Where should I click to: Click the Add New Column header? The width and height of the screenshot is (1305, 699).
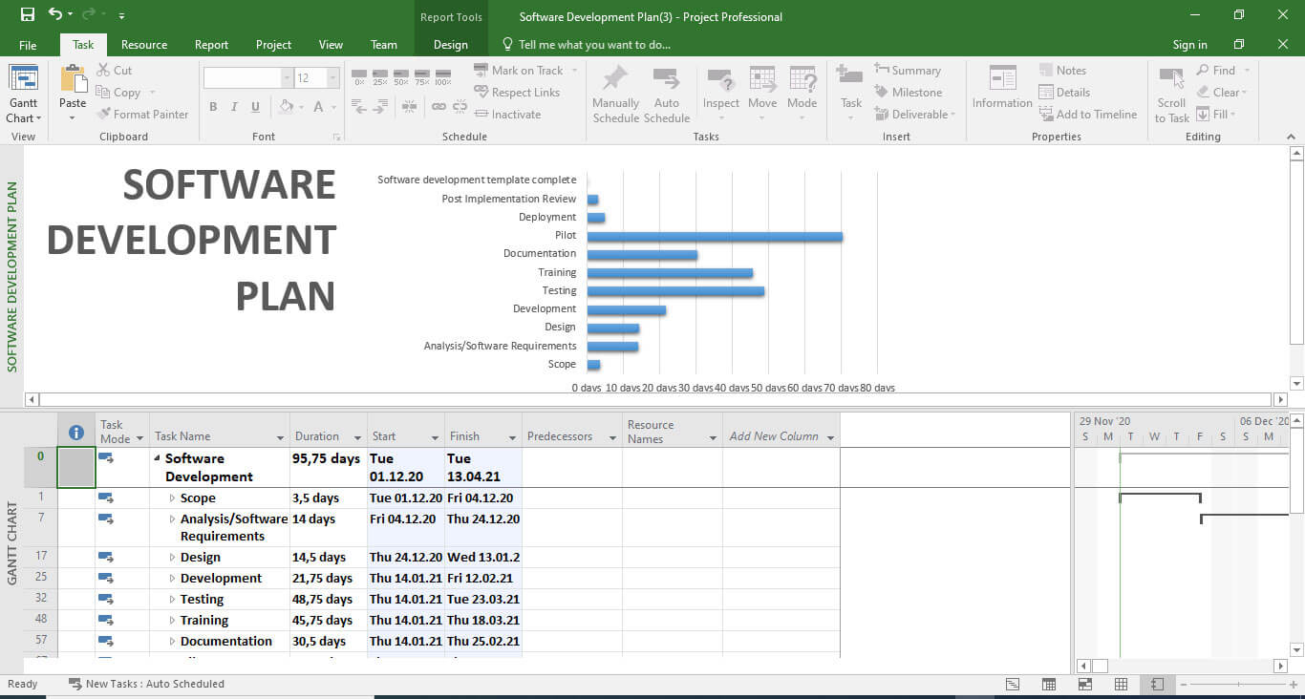point(774,436)
